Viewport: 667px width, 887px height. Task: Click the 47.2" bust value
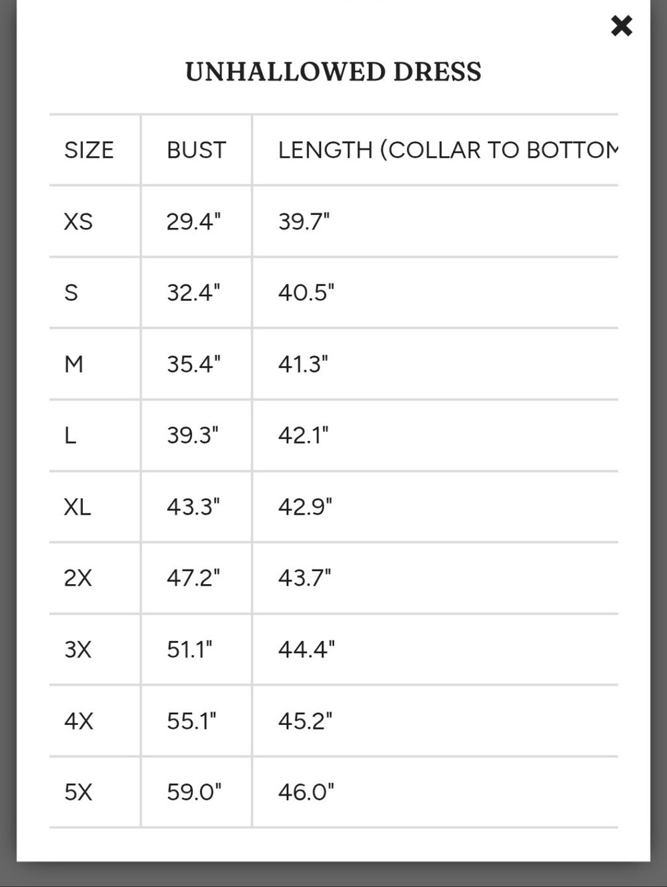[x=193, y=578]
